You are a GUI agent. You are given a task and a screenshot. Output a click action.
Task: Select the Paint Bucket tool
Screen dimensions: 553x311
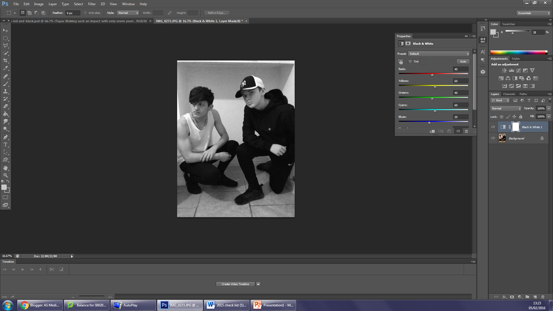tap(6, 114)
